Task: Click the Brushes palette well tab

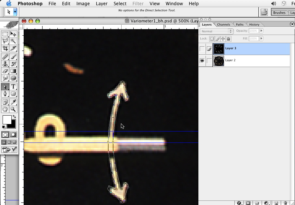Action: pyautogui.click(x=279, y=13)
